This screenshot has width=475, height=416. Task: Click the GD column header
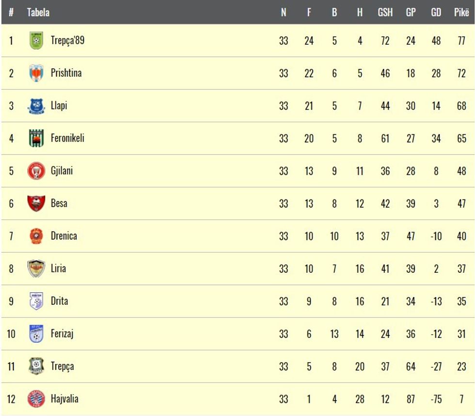tap(436, 13)
